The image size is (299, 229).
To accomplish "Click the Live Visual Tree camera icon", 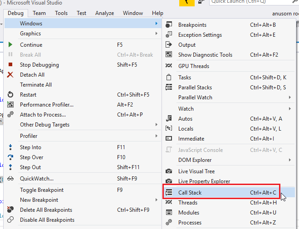I will 169,171.
